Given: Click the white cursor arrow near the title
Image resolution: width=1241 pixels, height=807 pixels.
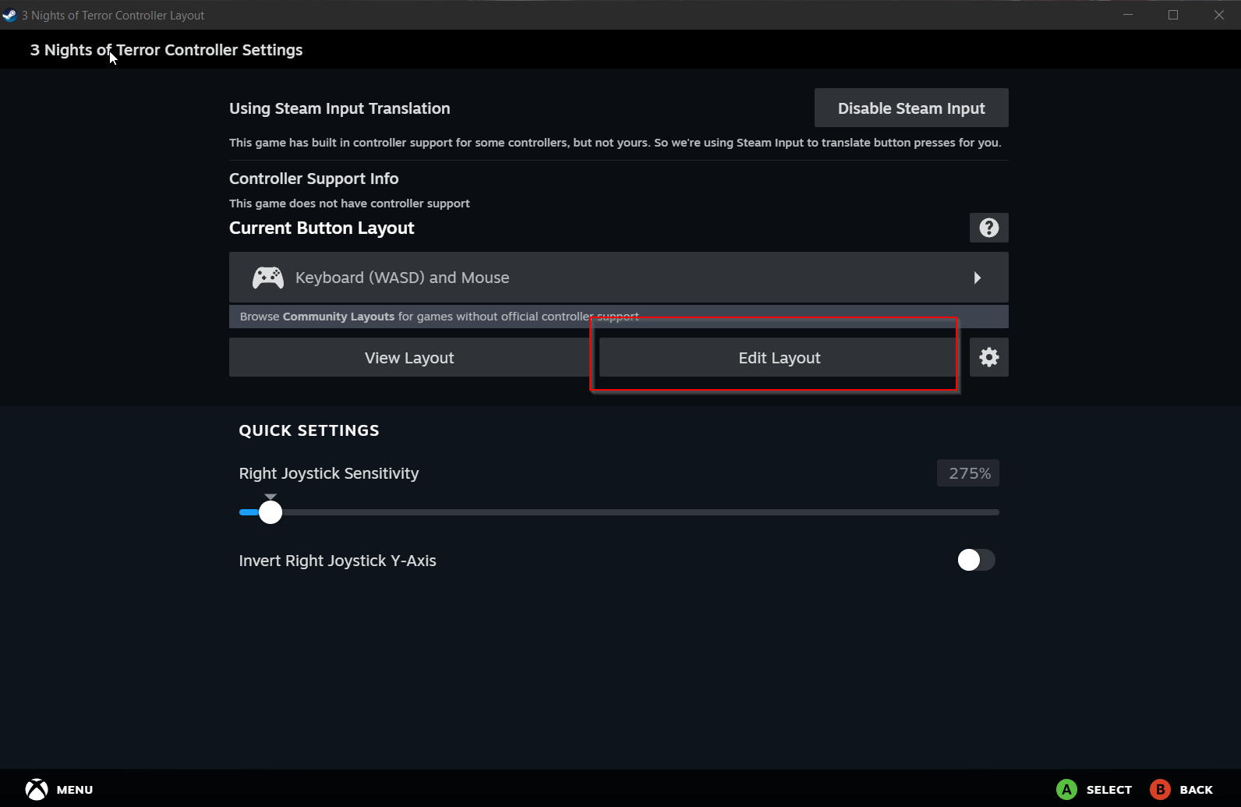Looking at the screenshot, I should tap(112, 58).
